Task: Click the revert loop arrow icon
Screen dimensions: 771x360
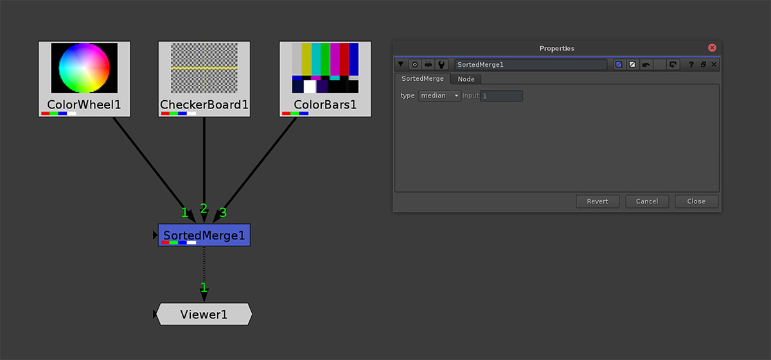Action: pos(673,65)
